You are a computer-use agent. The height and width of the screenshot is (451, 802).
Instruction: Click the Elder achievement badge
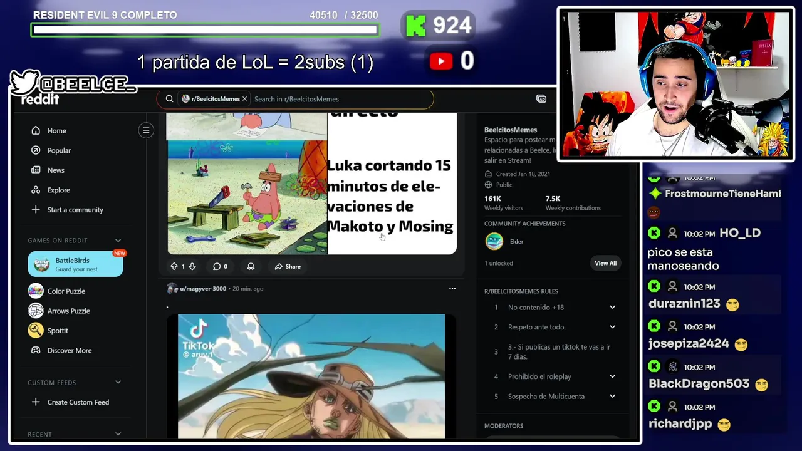tap(494, 241)
